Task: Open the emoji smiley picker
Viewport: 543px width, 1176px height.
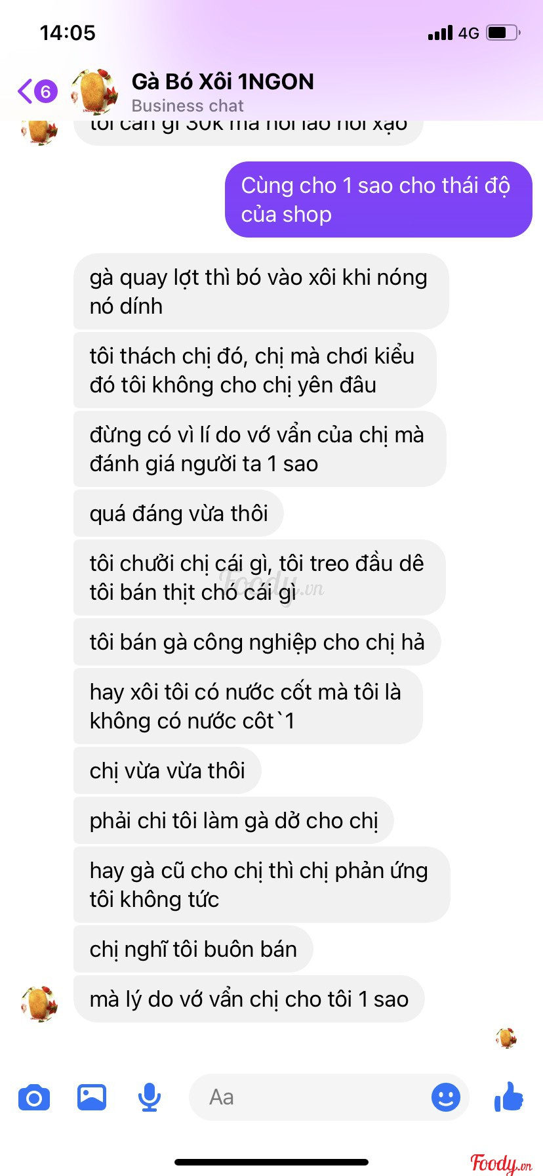Action: [446, 1097]
